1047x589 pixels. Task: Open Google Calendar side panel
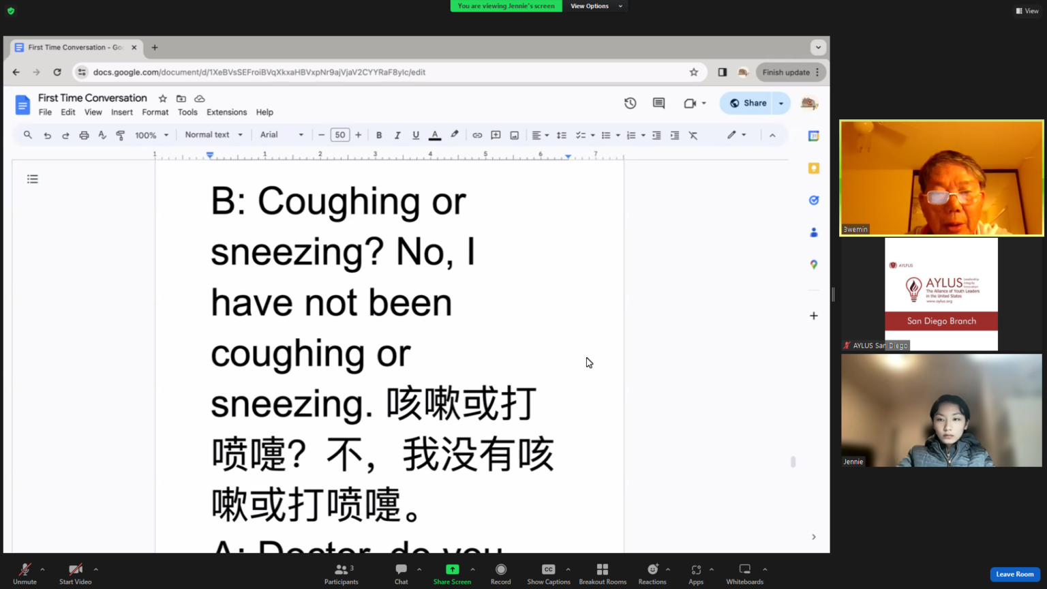(813, 136)
